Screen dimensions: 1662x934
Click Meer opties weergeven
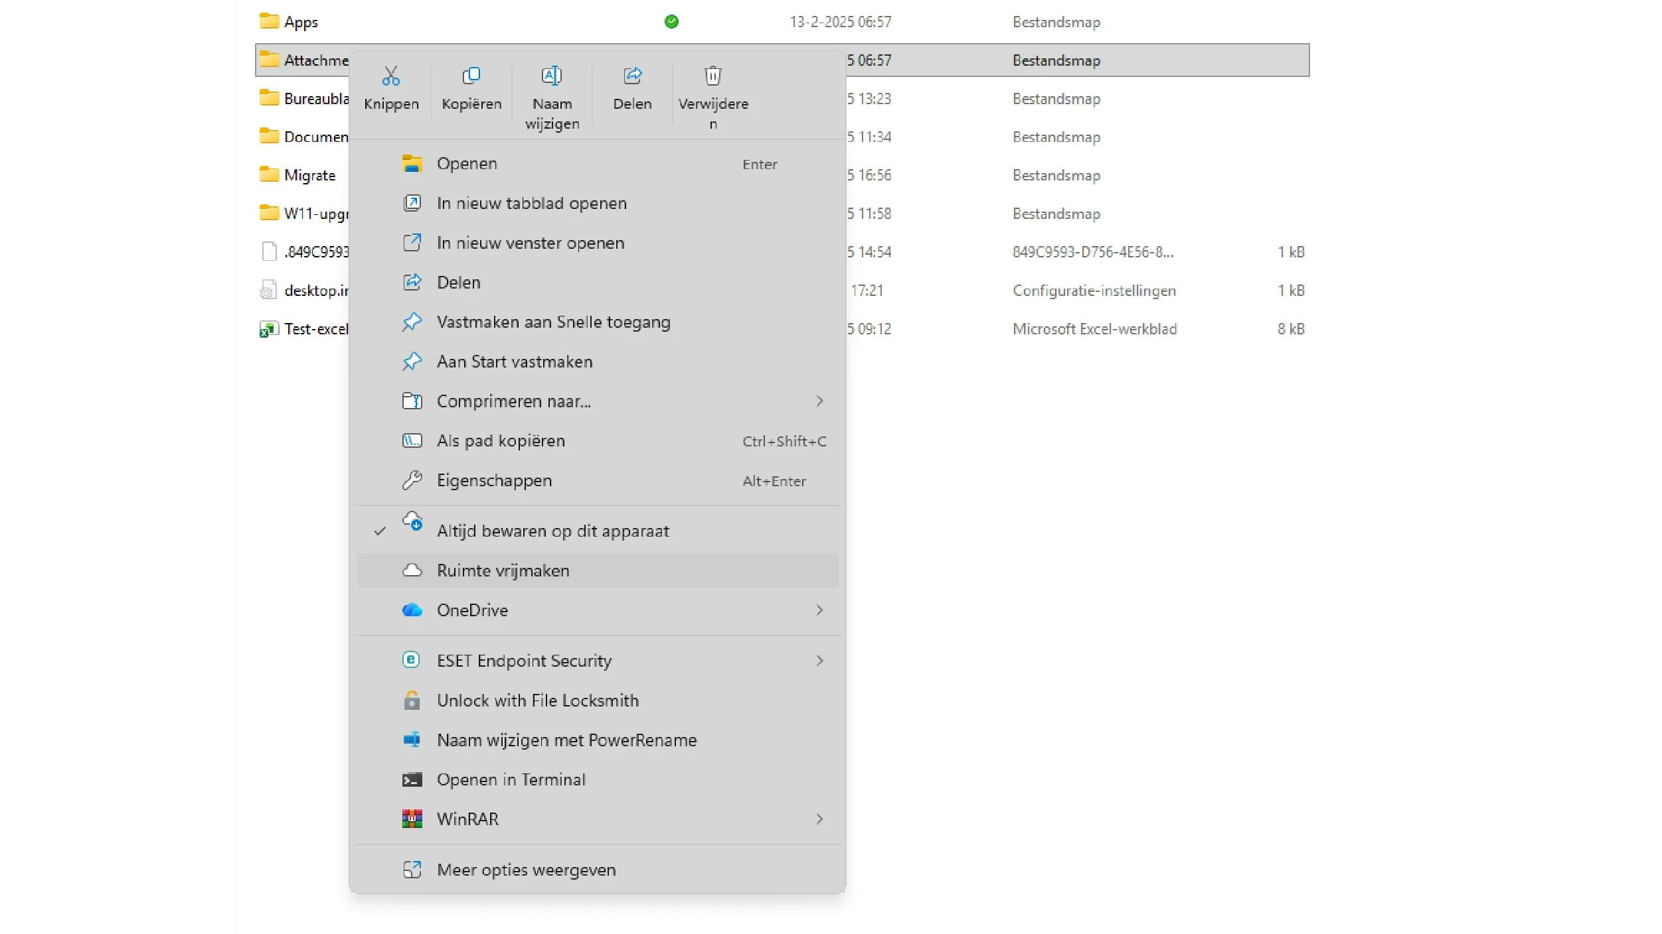click(x=526, y=870)
